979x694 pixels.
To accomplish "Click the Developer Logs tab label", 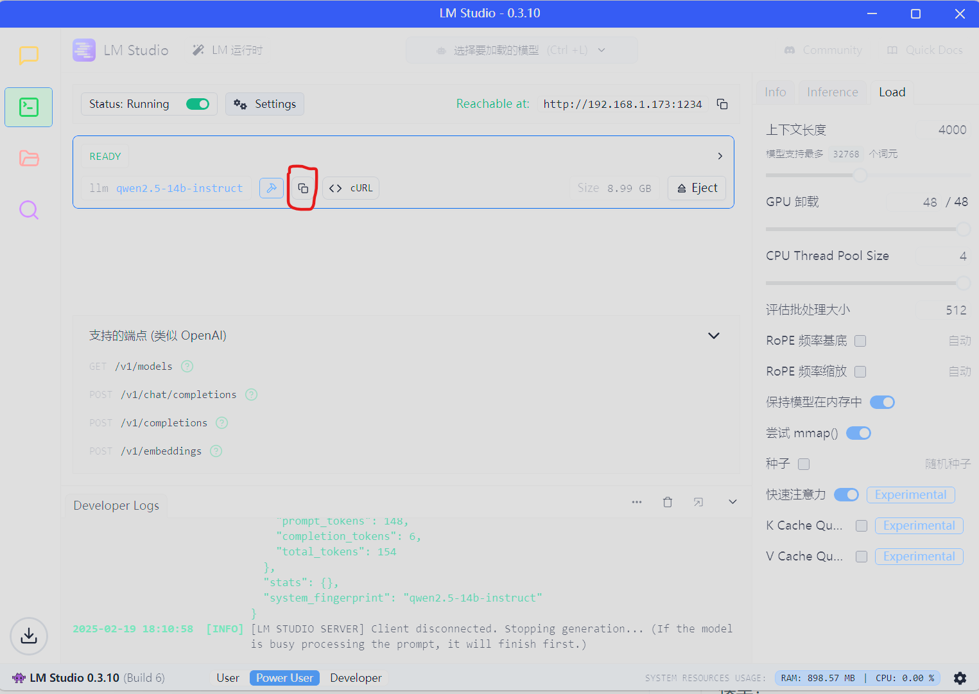I will tap(116, 506).
